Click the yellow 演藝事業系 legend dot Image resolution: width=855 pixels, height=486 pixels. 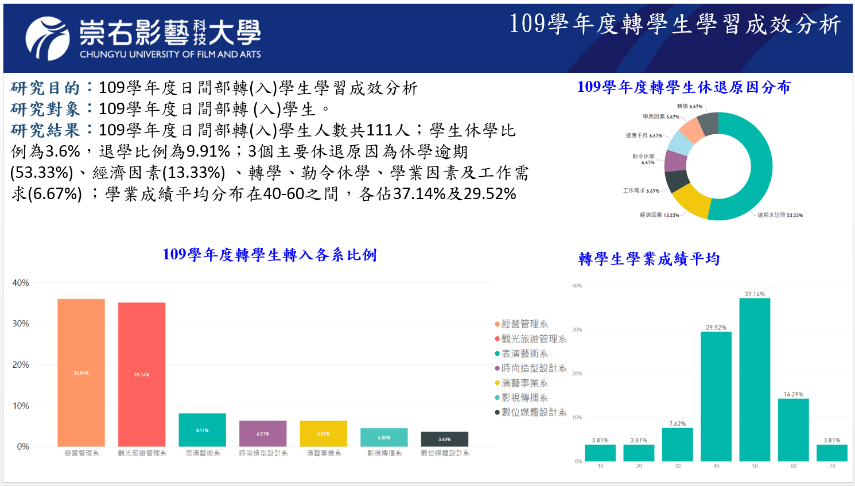pyautogui.click(x=498, y=383)
